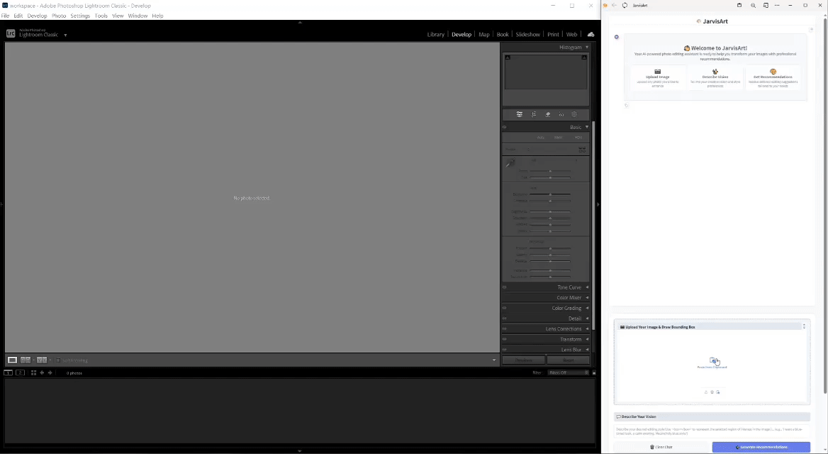Switch to the Library module
The width and height of the screenshot is (828, 454).
click(435, 34)
